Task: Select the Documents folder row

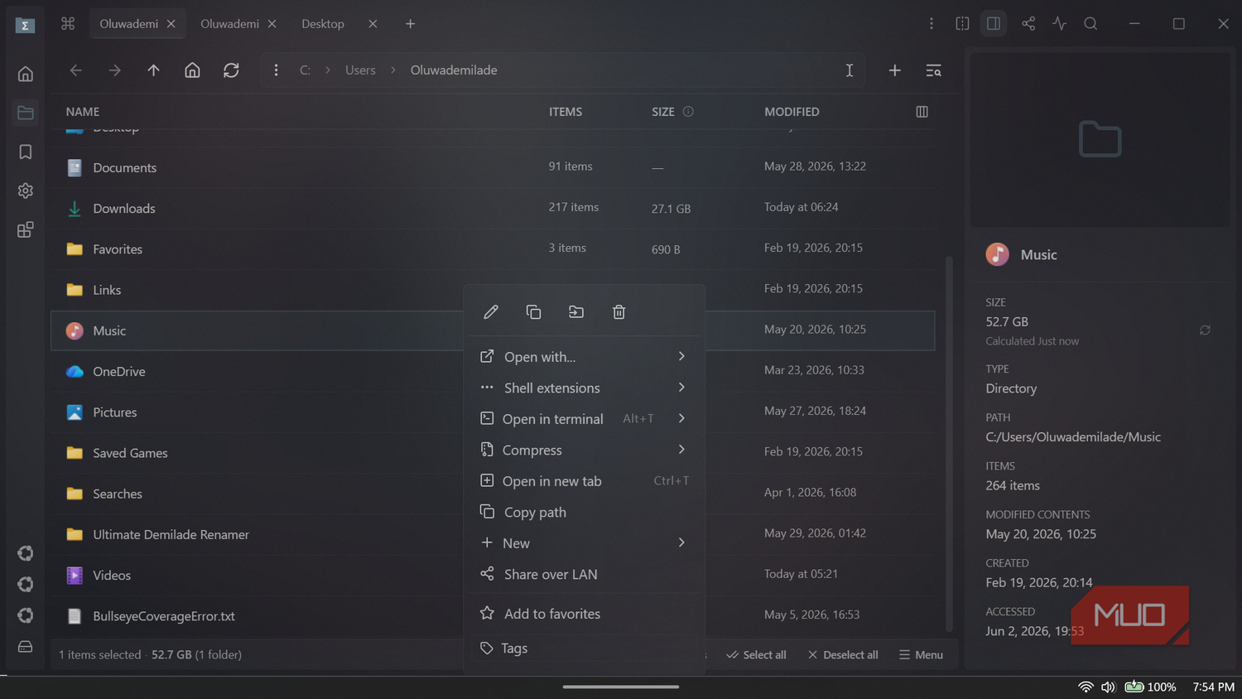Action: [493, 167]
